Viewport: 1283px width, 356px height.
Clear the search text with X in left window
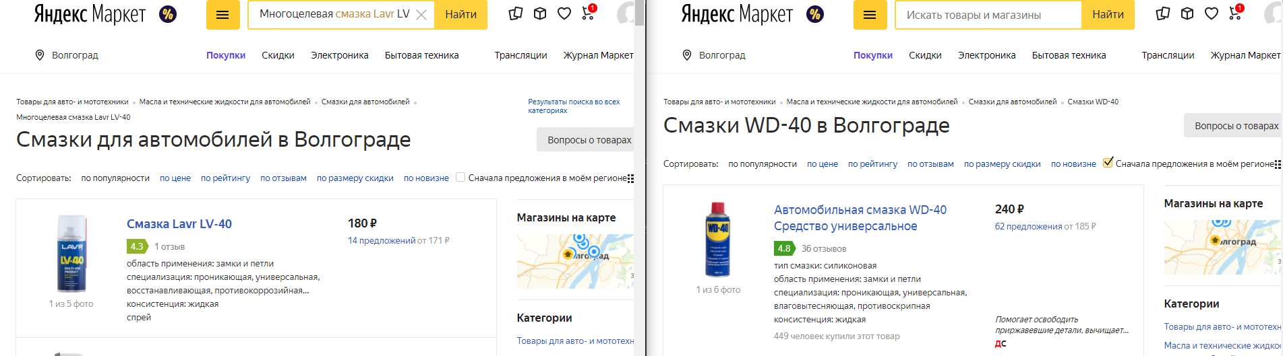421,15
